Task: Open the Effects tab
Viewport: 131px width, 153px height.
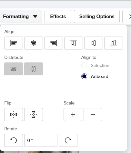Action: point(58,16)
